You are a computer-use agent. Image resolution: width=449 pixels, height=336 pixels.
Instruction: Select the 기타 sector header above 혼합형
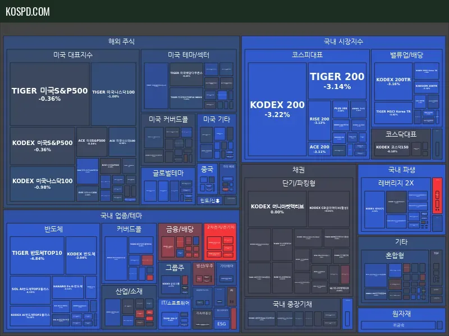point(401,242)
